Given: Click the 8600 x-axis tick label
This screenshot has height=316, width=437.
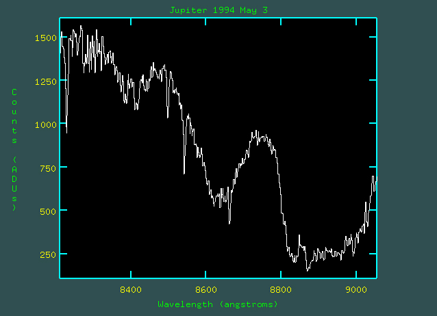Looking at the screenshot, I should pos(206,290).
